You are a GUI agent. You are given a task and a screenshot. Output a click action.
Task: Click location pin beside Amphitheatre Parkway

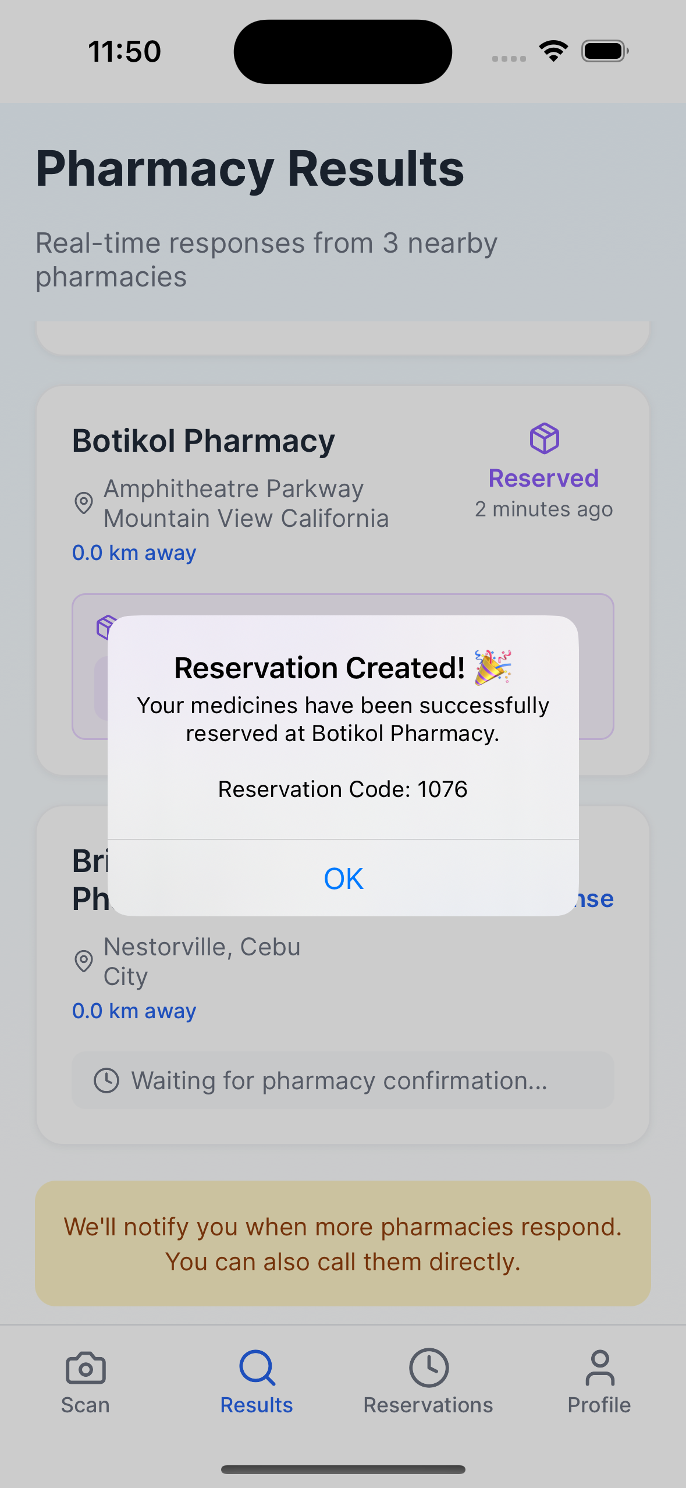[x=84, y=503]
